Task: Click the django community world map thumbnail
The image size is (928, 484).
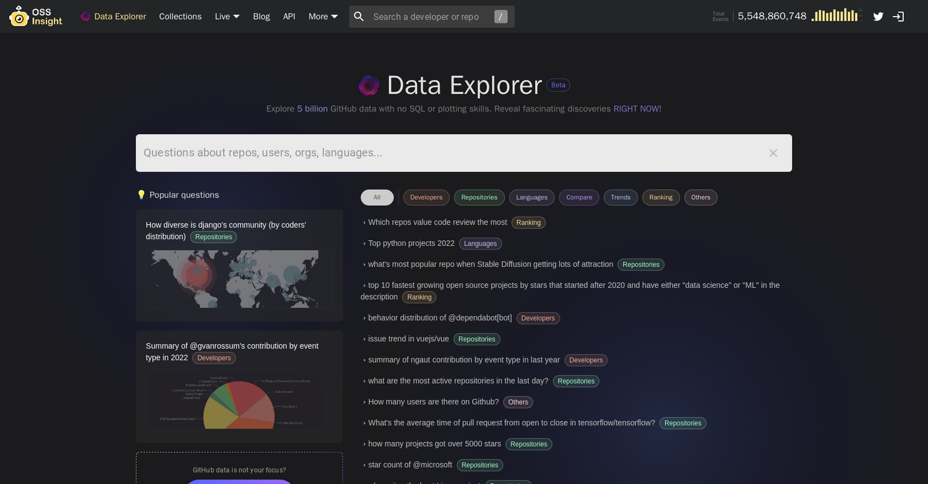Action: 239,279
